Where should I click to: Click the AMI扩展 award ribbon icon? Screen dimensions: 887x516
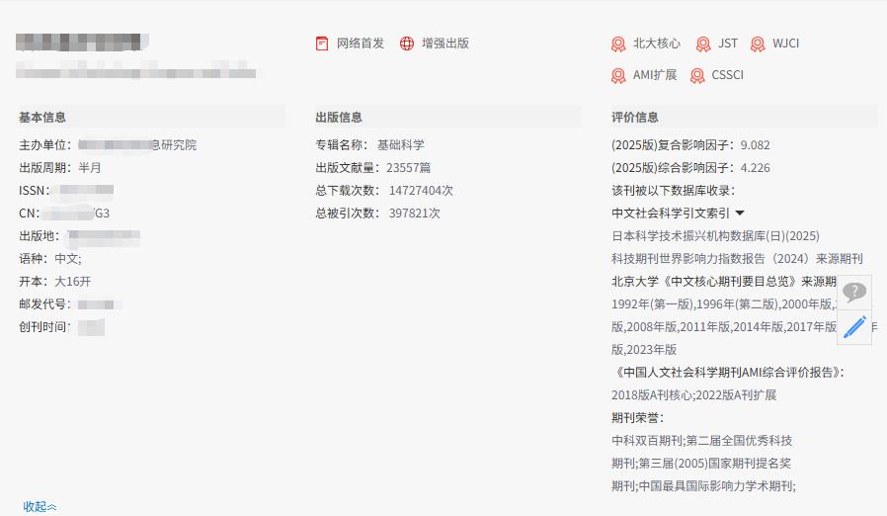(618, 75)
